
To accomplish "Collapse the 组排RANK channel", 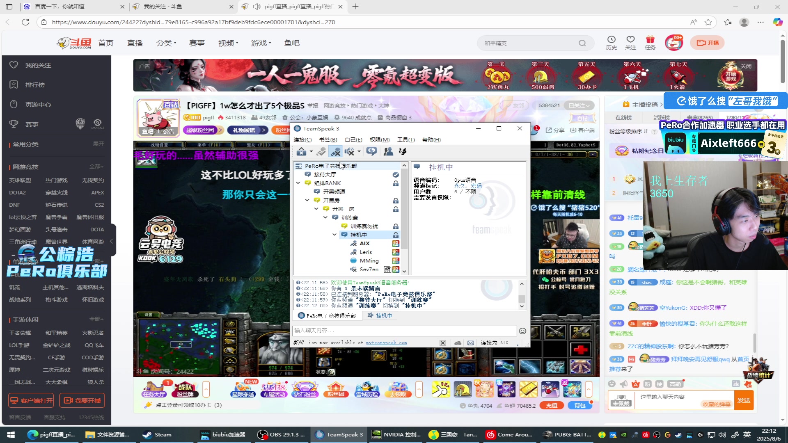I will pos(298,183).
